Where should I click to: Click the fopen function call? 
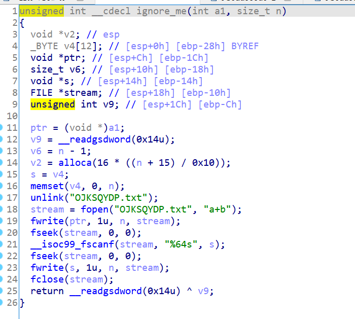(94, 209)
